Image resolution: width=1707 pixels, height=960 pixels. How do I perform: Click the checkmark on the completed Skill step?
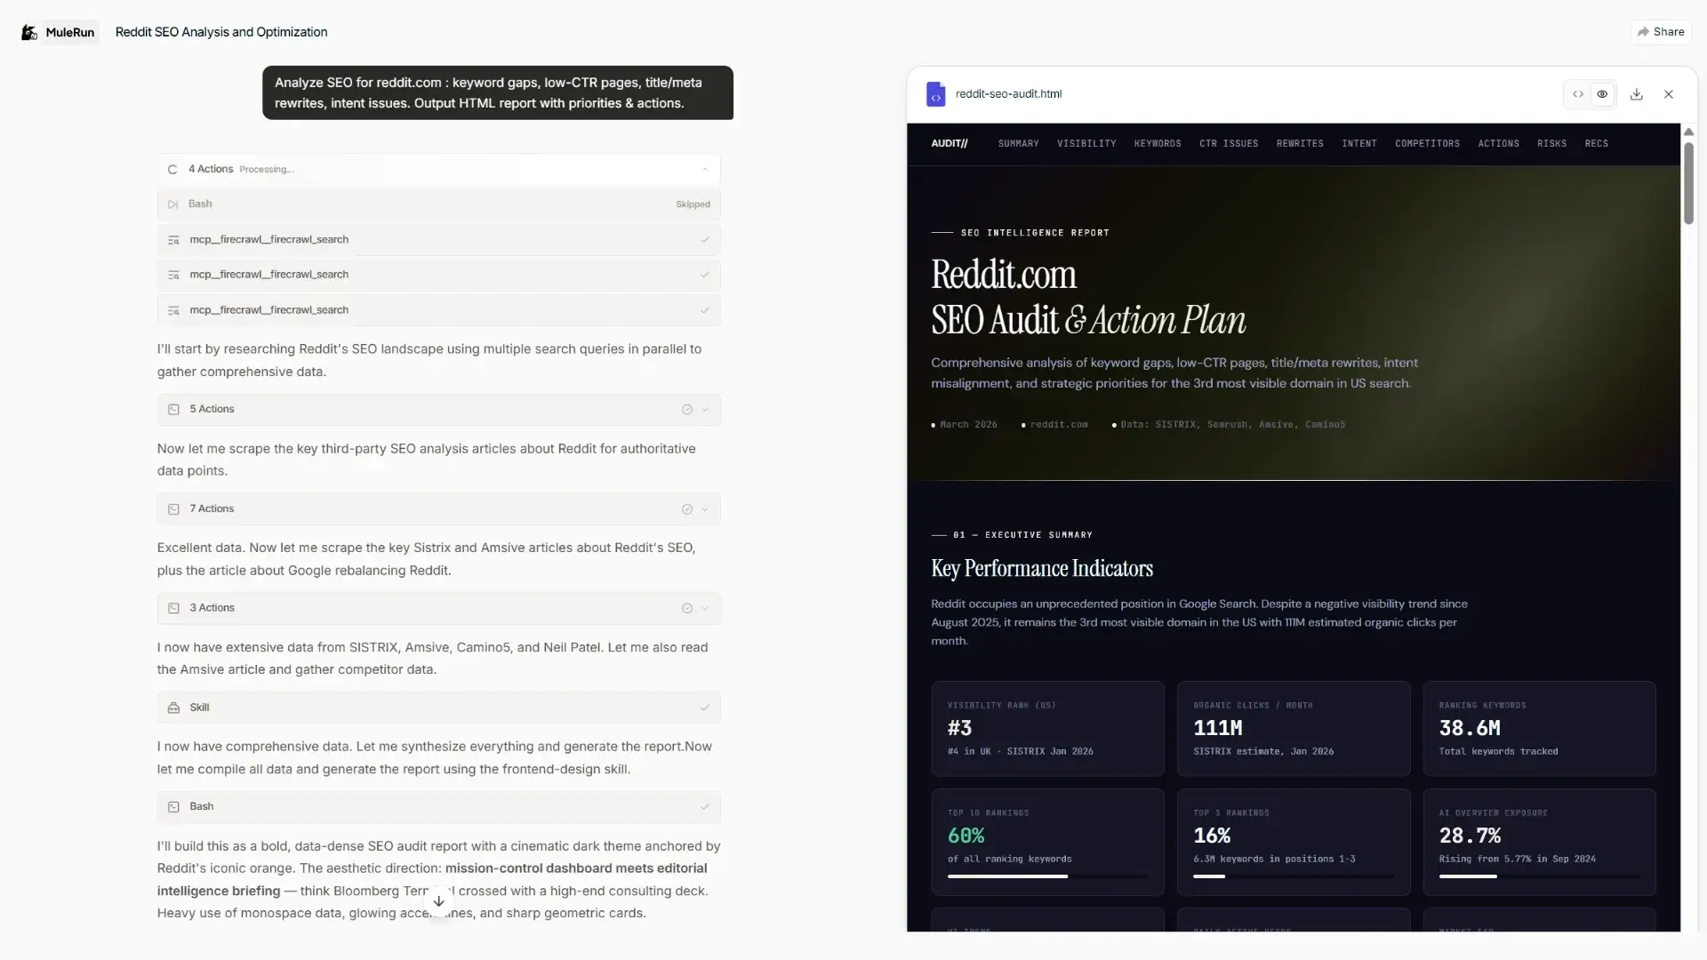click(x=704, y=708)
